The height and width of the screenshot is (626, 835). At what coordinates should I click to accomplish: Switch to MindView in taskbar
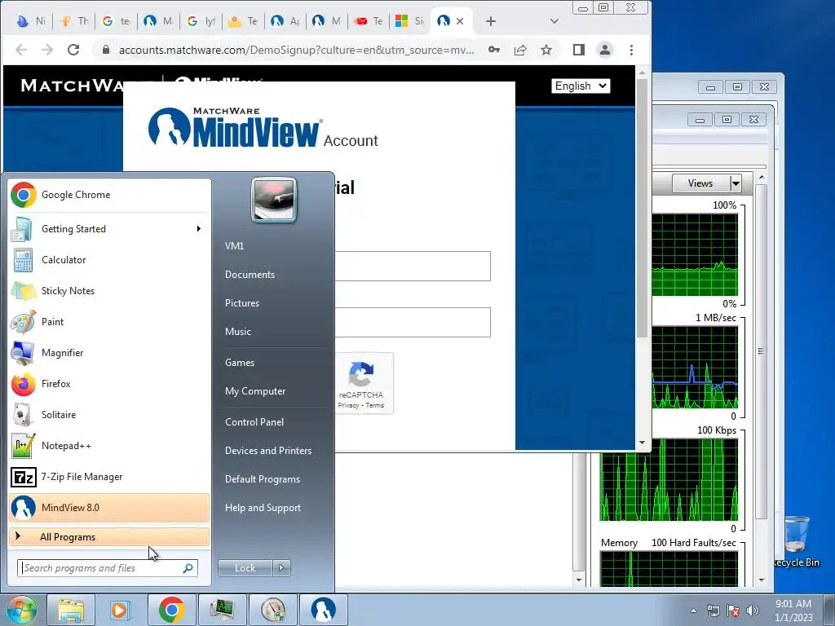click(323, 610)
